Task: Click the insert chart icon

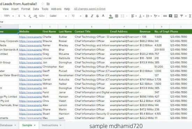Action: 176,16
